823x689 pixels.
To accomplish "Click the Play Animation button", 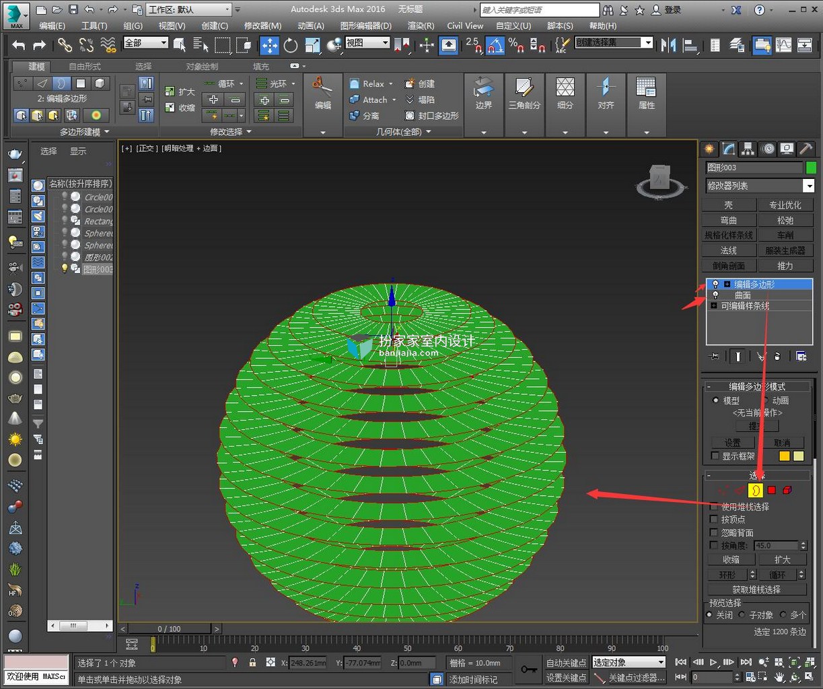I will click(x=714, y=663).
